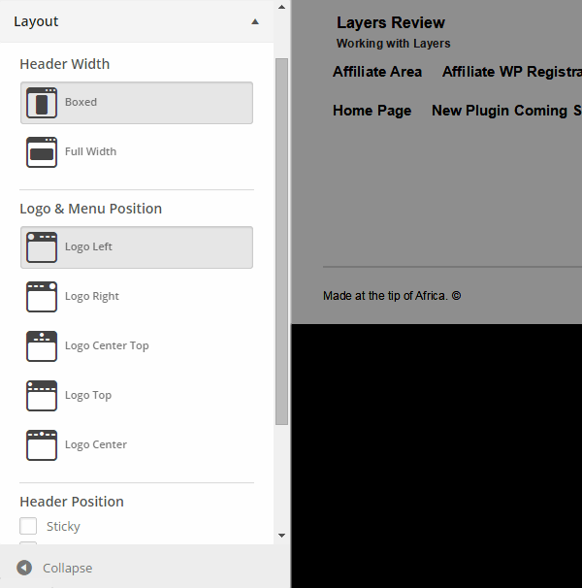
Task: Choose the Logo Center position icon
Action: 42,445
